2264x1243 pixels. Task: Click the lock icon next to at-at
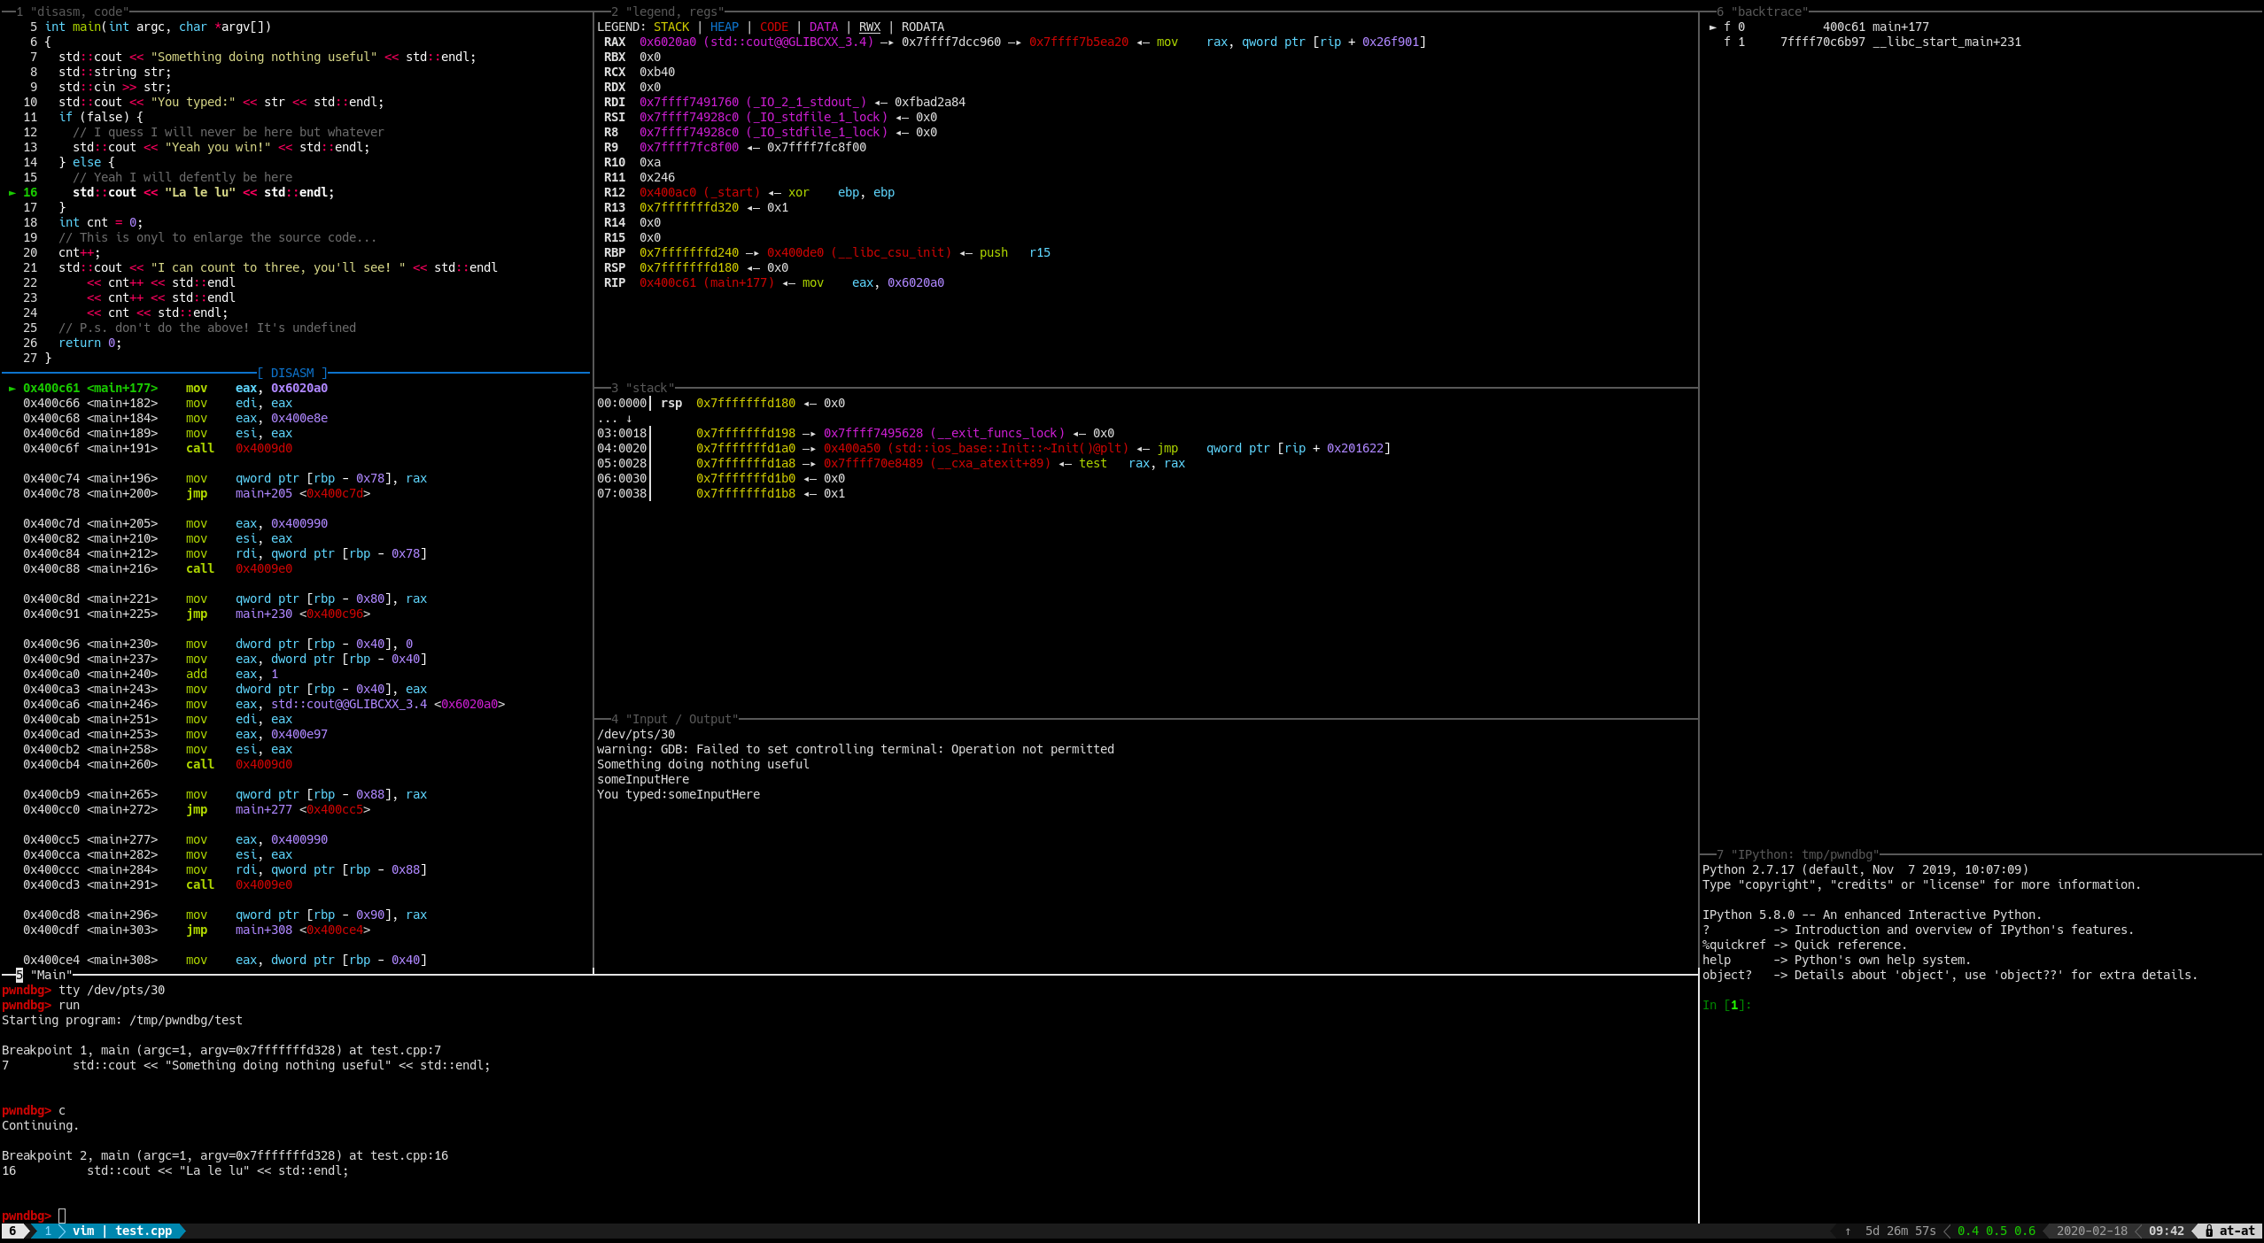(2209, 1231)
